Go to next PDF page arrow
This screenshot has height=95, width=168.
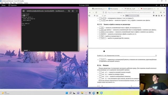coord(97,16)
